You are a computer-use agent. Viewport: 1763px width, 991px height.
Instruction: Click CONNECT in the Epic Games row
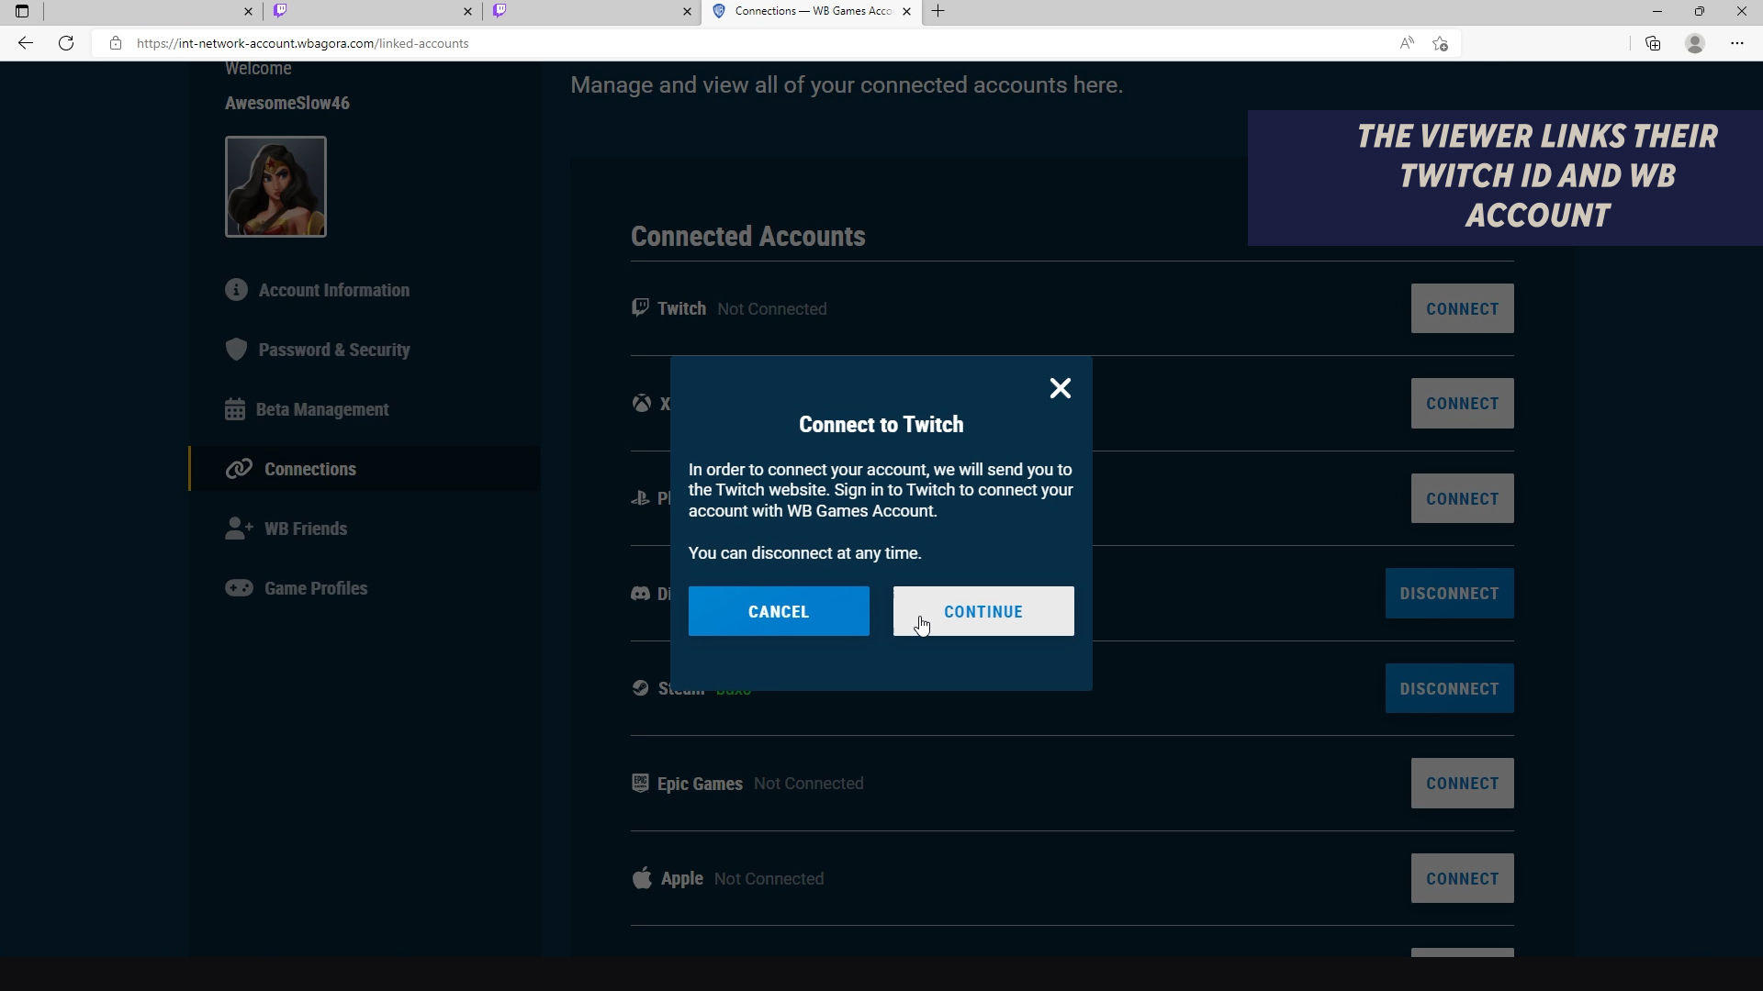tap(1463, 784)
